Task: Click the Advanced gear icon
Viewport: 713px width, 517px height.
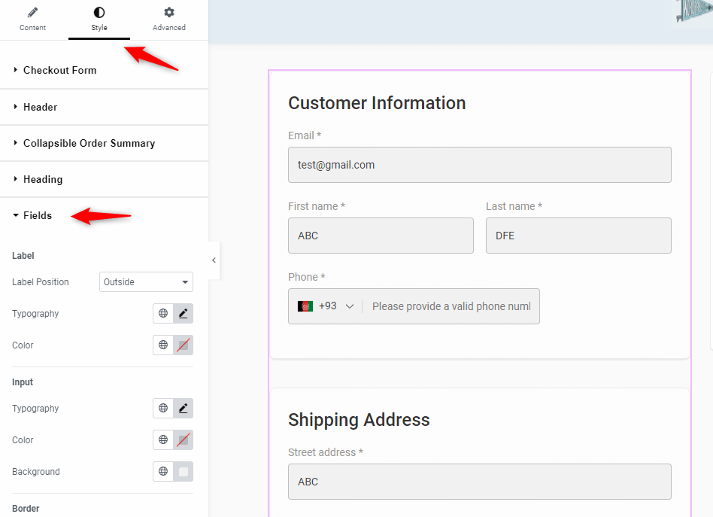Action: point(169,12)
